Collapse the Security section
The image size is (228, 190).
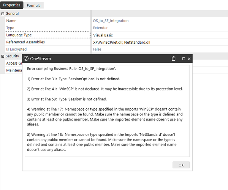pos(3,56)
